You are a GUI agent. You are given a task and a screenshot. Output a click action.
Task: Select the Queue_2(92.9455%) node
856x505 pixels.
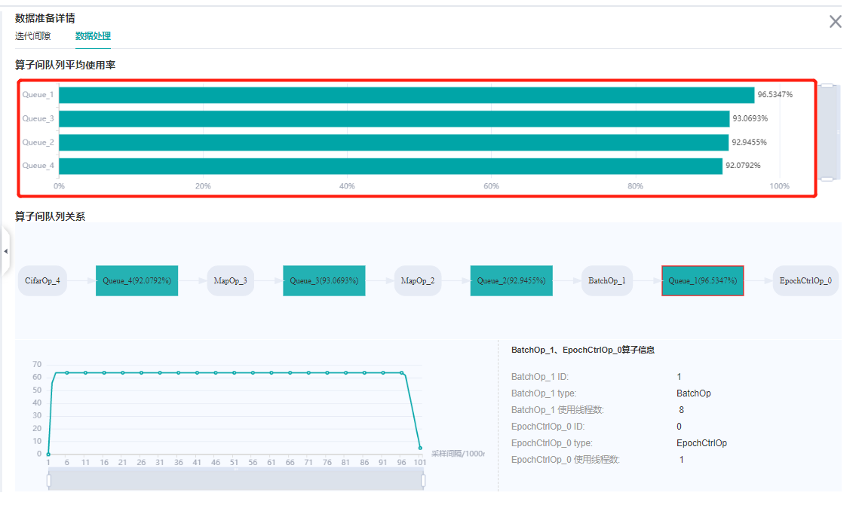coord(511,280)
